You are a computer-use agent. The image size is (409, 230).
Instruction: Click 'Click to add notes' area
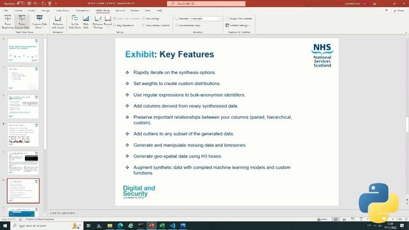click(63, 213)
